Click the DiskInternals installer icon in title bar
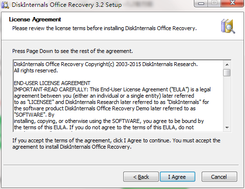Screen dimensions: 245x189 point(5,5)
